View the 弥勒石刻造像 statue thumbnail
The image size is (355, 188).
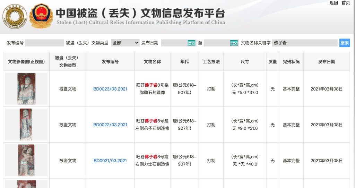click(x=26, y=89)
